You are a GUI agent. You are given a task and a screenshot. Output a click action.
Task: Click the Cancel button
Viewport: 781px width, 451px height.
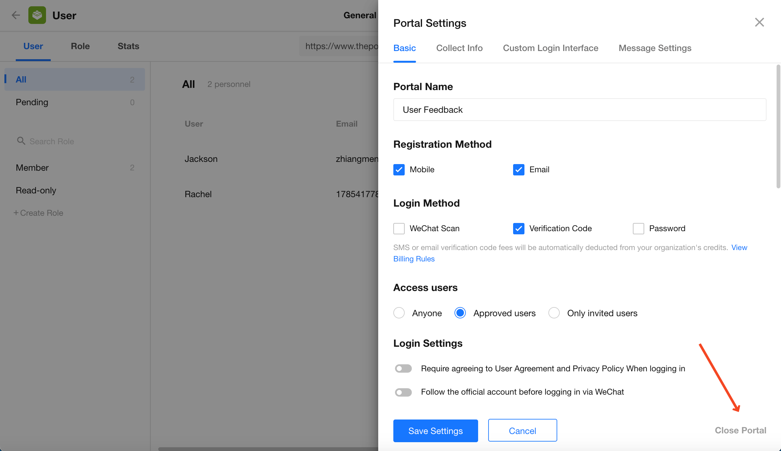pyautogui.click(x=523, y=431)
